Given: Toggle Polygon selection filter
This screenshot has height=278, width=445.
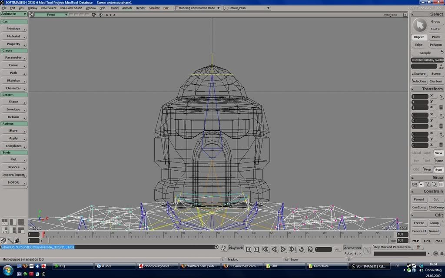Looking at the screenshot, I should 435,45.
